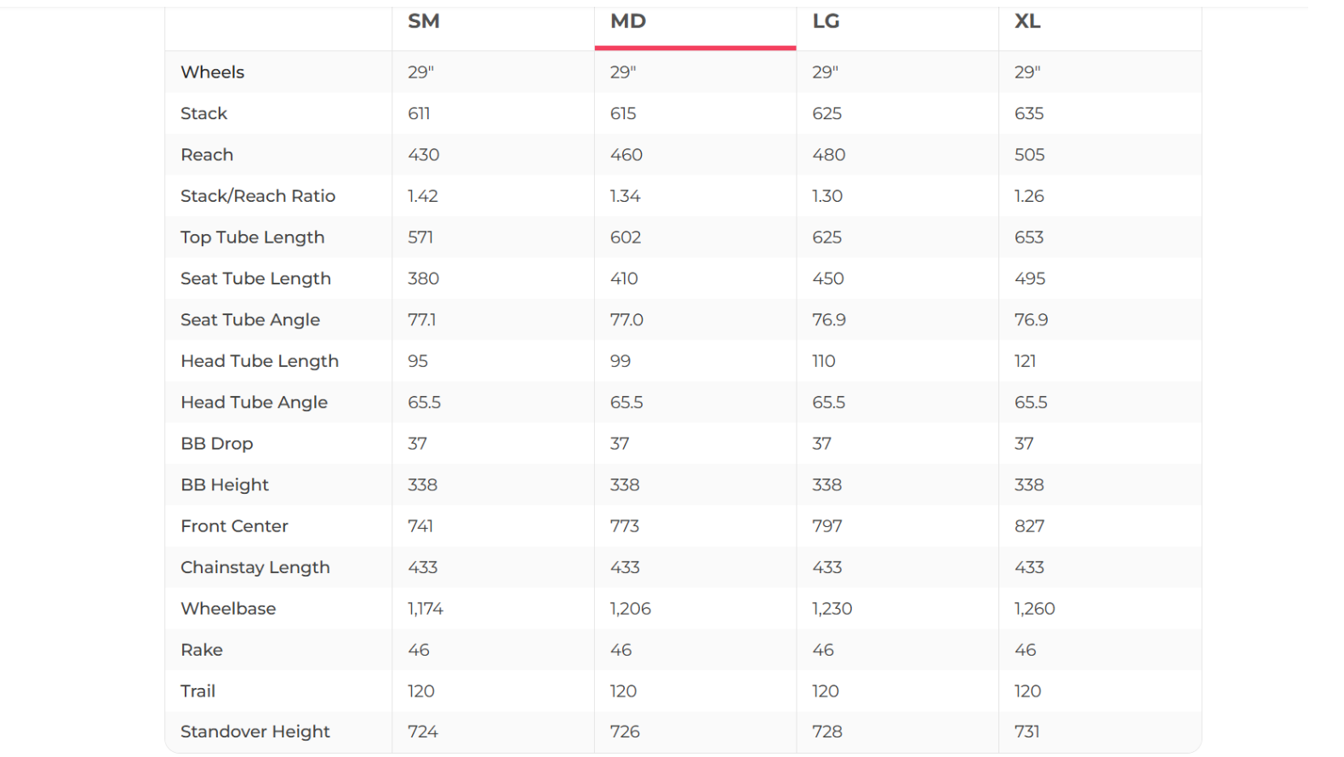
Task: Select the SM size column header
Action: pos(424,21)
